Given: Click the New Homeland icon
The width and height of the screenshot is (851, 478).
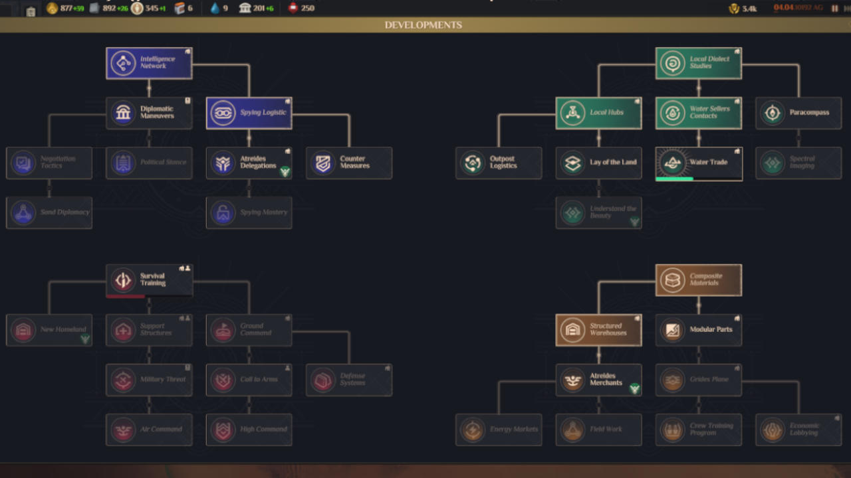Looking at the screenshot, I should click(x=23, y=331).
